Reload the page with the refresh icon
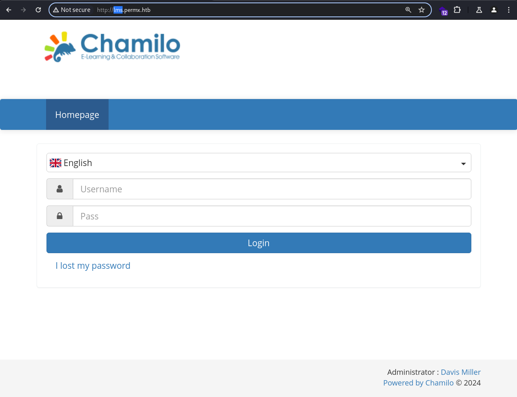Viewport: 517px width, 397px height. pos(38,10)
